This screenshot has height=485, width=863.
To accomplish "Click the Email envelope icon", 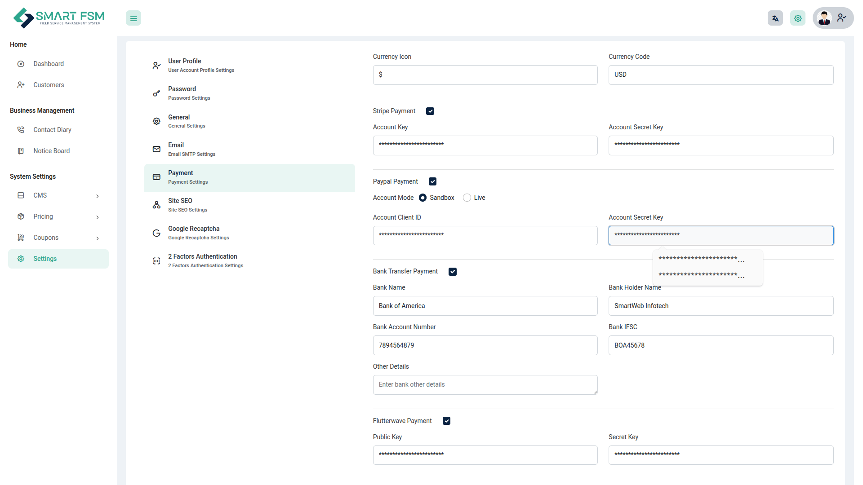I will (x=156, y=149).
